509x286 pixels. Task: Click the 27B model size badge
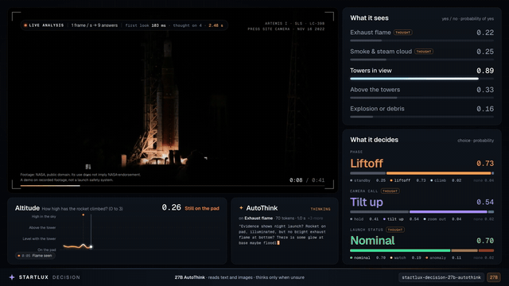click(x=494, y=277)
